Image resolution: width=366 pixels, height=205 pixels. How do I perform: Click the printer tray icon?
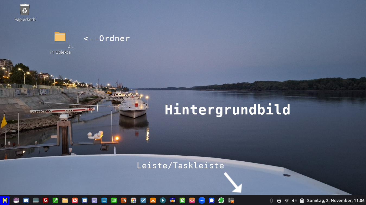(x=279, y=201)
